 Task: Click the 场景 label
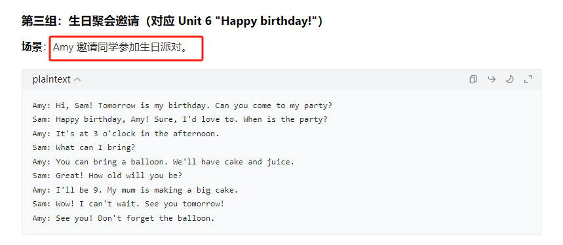tap(31, 47)
